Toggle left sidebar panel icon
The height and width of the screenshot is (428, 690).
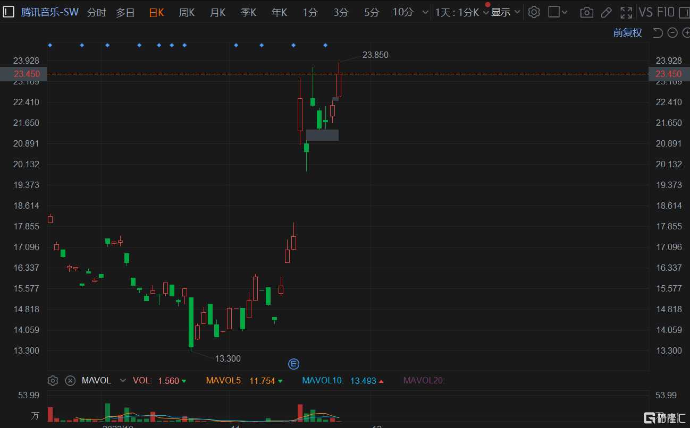pos(9,12)
